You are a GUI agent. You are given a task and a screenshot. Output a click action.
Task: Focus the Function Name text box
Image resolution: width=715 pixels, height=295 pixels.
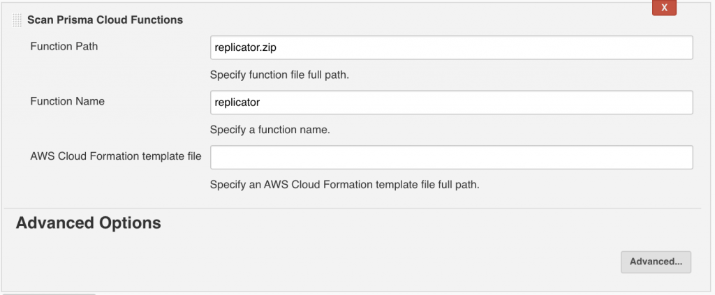[x=450, y=103]
